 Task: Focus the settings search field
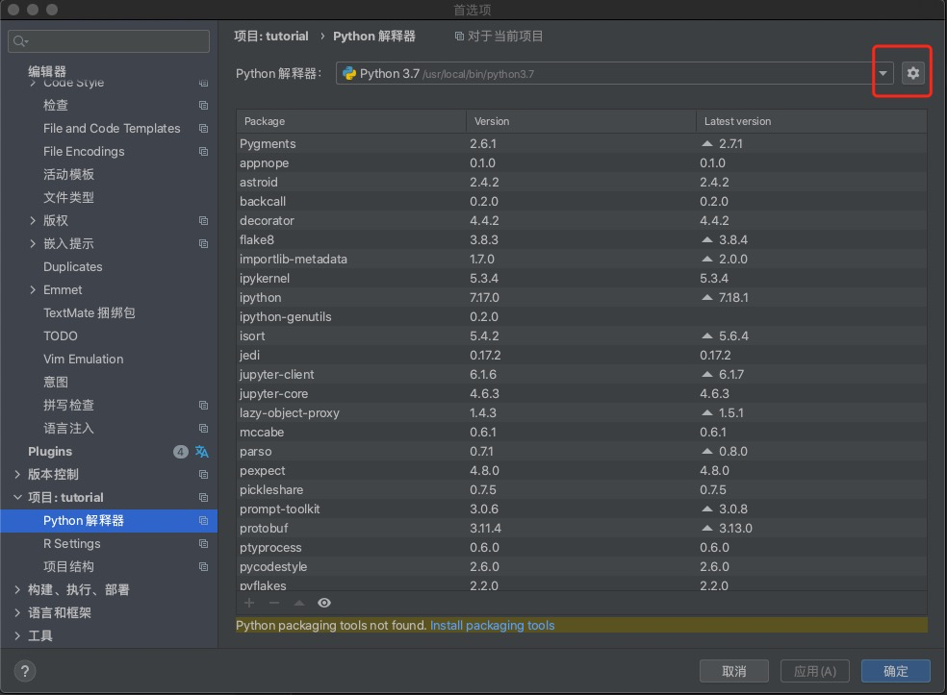click(x=109, y=41)
